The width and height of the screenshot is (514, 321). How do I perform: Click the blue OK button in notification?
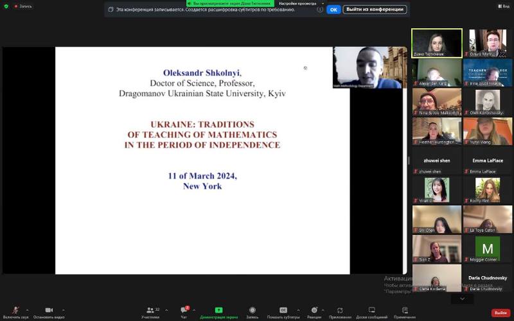click(x=333, y=10)
